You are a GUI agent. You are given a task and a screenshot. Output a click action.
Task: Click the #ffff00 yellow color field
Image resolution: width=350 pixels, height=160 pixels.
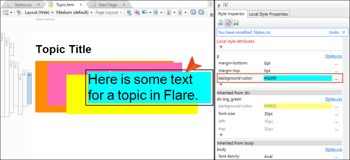click(x=297, y=106)
